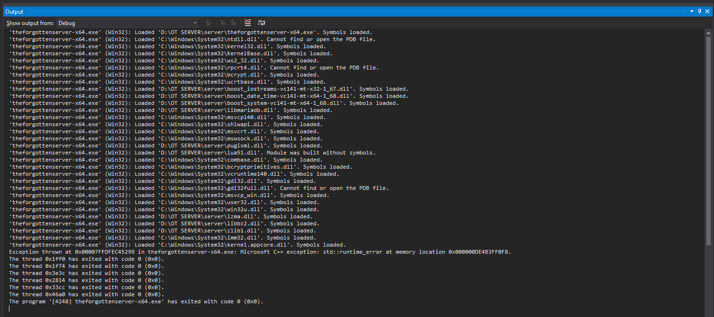Click the scrollbar up arrow

(x=708, y=33)
